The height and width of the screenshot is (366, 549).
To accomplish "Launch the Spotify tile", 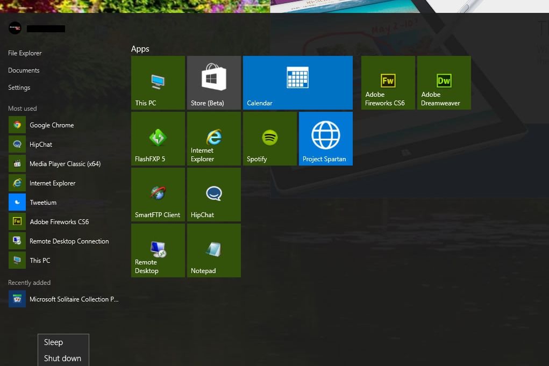I will tap(270, 139).
